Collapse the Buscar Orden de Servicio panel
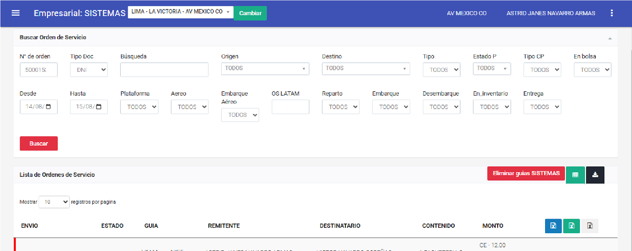 [610, 38]
